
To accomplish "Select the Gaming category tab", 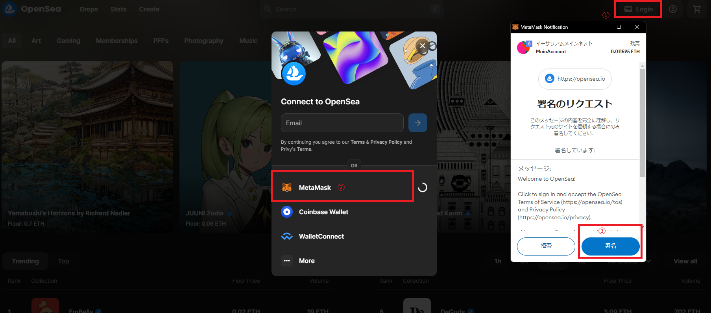I will click(x=68, y=41).
